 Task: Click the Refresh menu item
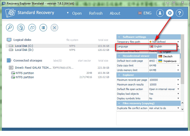tap(96, 13)
